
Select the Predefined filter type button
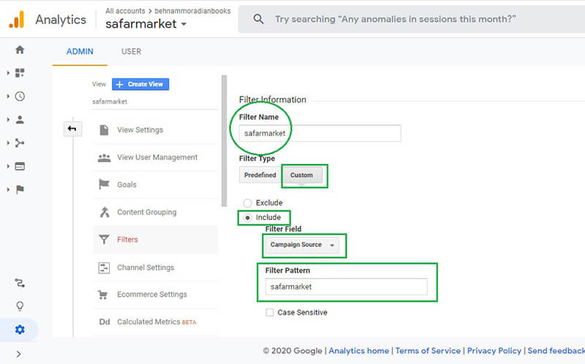point(260,175)
